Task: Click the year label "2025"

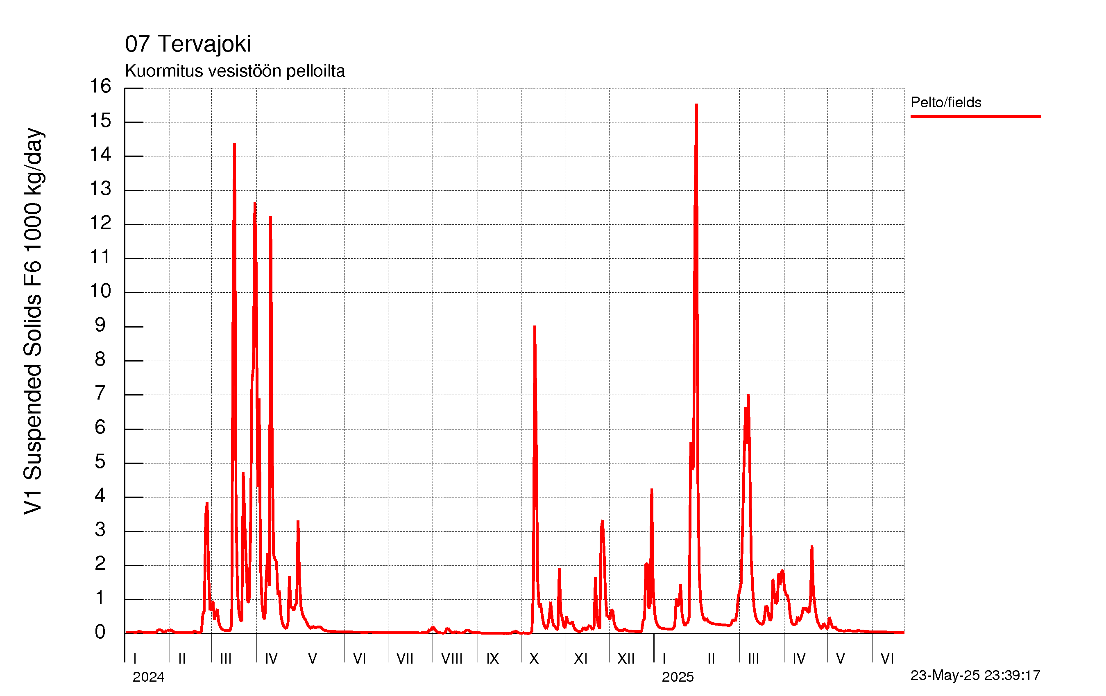Action: (x=678, y=677)
